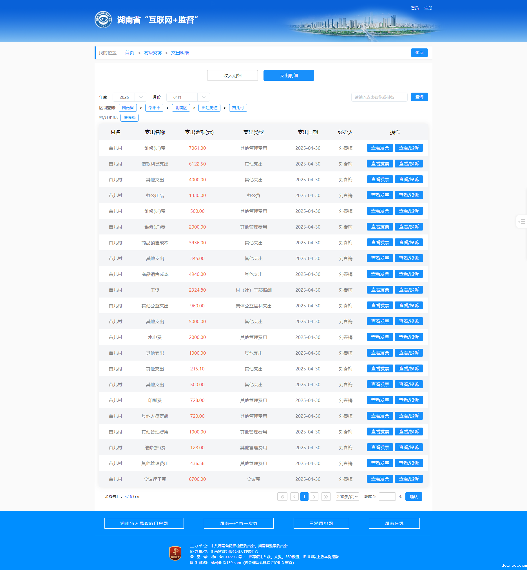The height and width of the screenshot is (570, 527).
Task: Open the 年度 year dropdown
Action: pyautogui.click(x=130, y=97)
